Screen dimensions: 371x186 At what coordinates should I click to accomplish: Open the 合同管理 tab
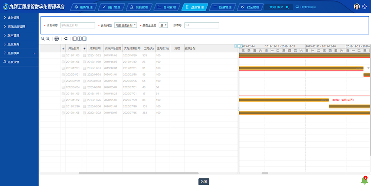167,7
